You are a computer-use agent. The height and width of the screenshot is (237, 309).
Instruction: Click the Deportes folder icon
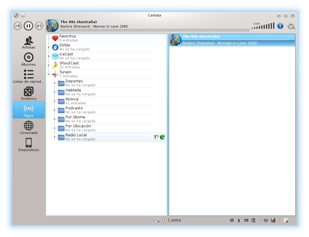point(61,83)
